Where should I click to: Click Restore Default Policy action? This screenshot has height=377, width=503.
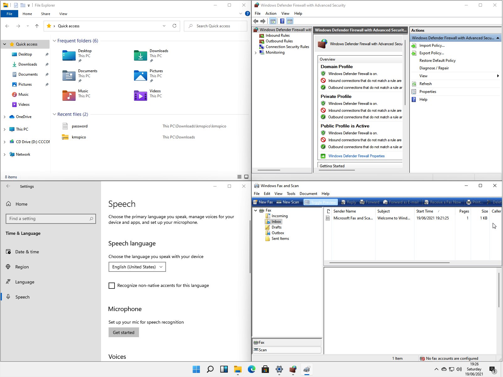pos(437,61)
